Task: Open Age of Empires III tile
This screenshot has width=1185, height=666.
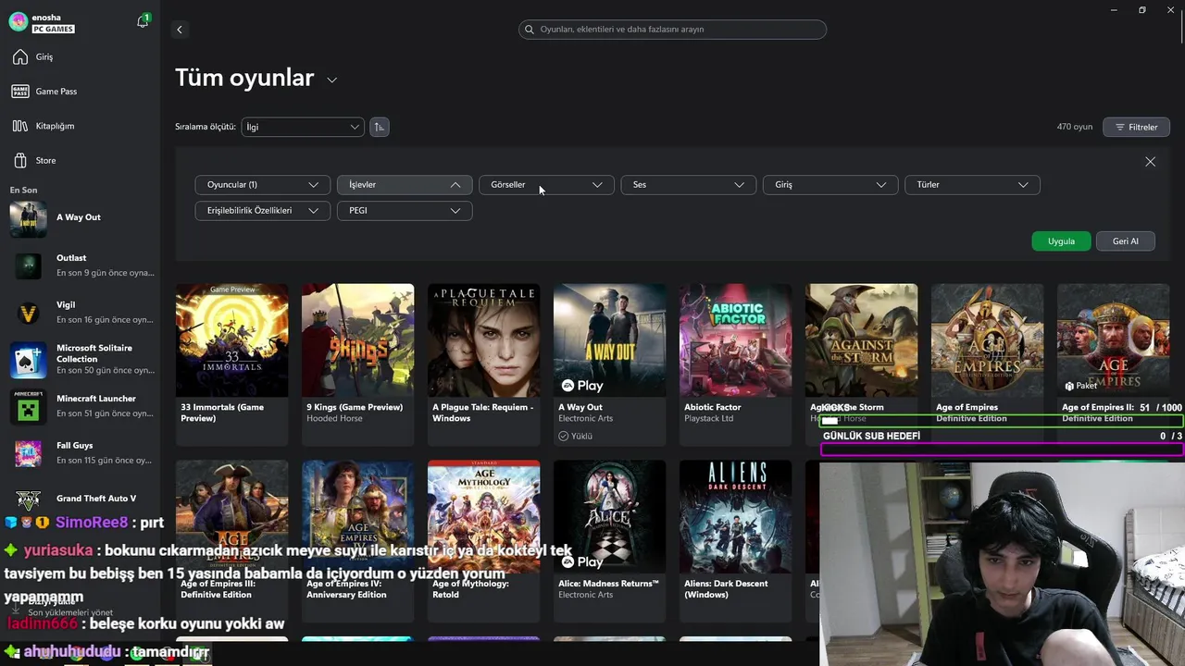Action: (x=231, y=541)
